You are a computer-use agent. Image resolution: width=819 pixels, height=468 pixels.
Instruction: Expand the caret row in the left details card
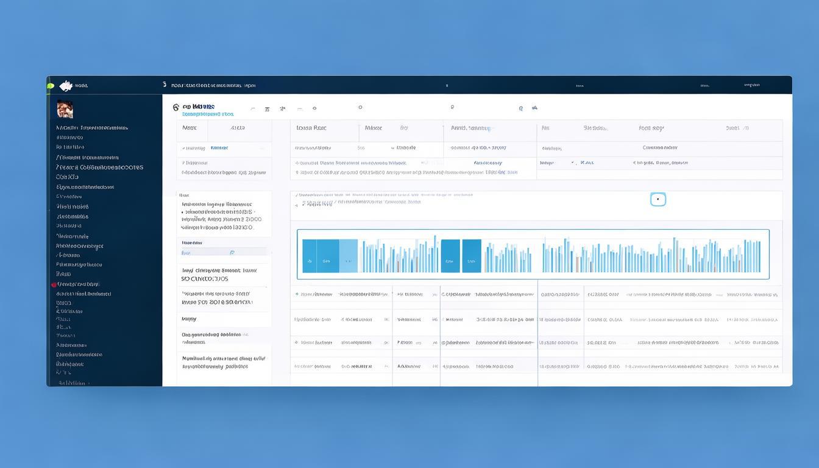pyautogui.click(x=183, y=163)
